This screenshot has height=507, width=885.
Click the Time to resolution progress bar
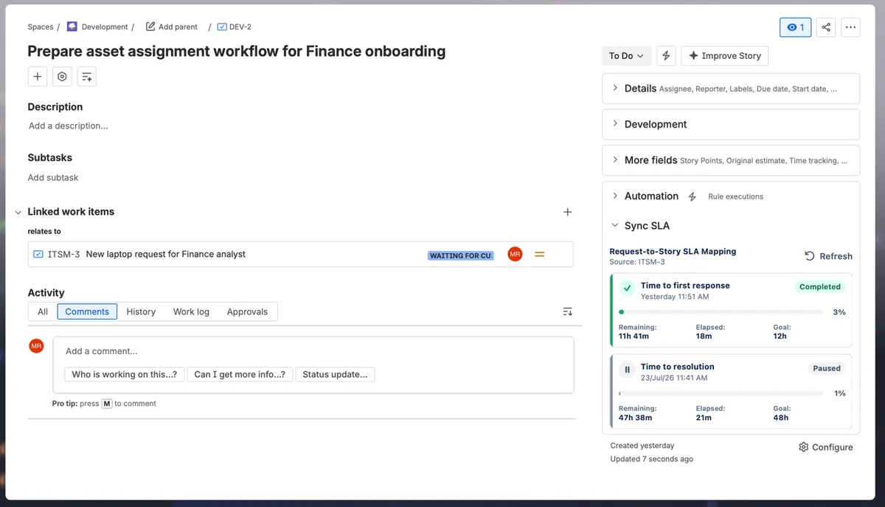tap(721, 393)
